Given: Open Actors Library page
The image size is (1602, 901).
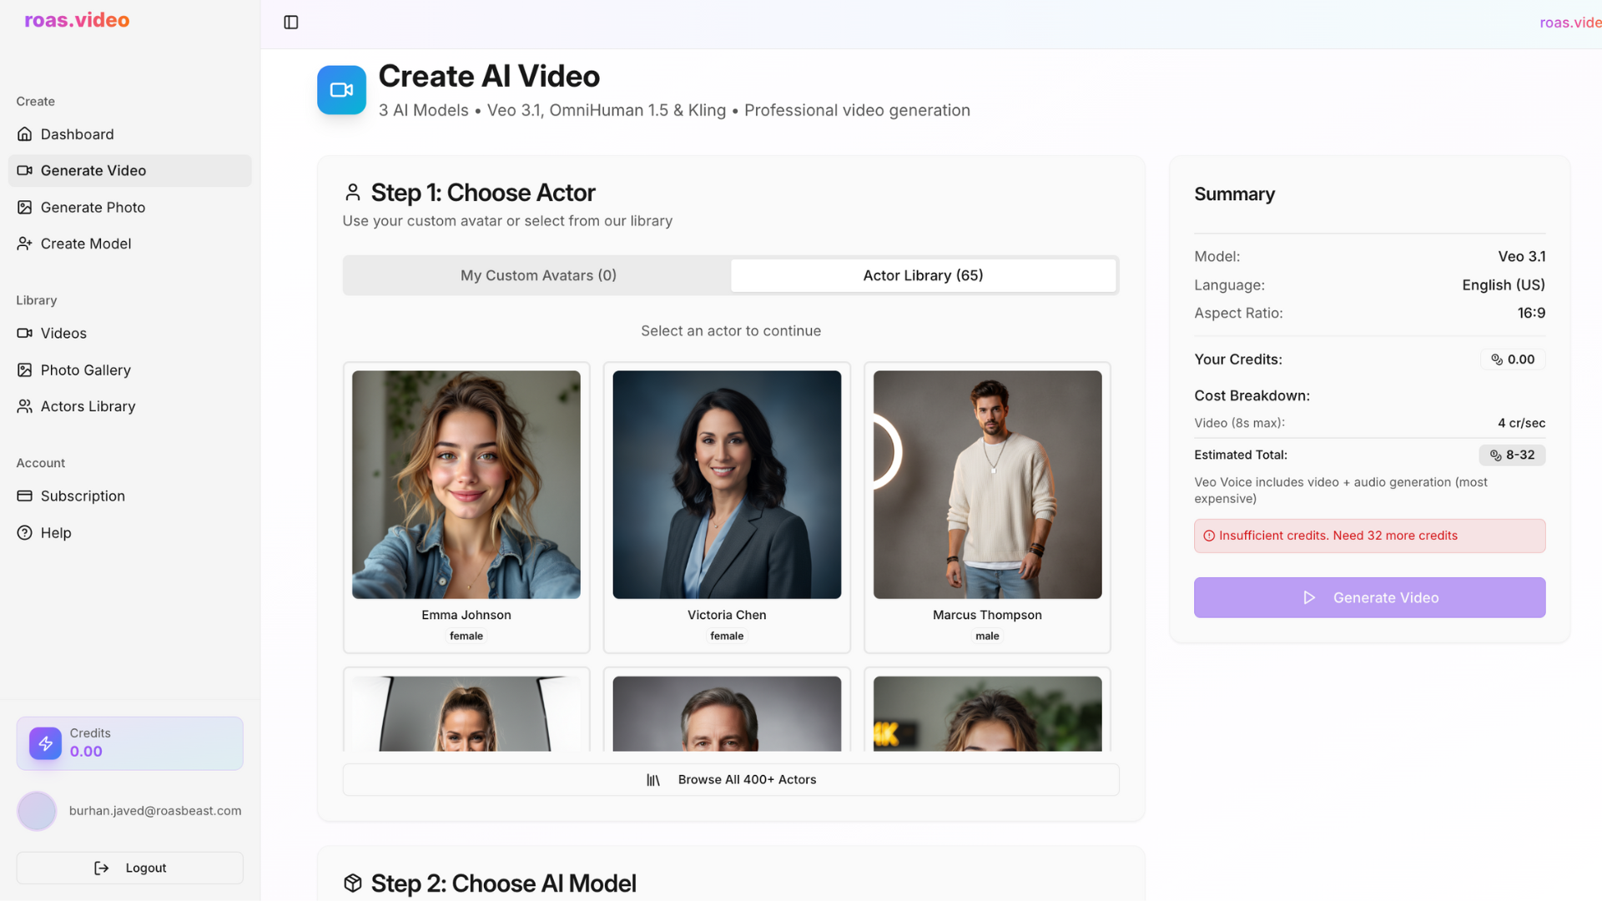Looking at the screenshot, I should [x=88, y=406].
